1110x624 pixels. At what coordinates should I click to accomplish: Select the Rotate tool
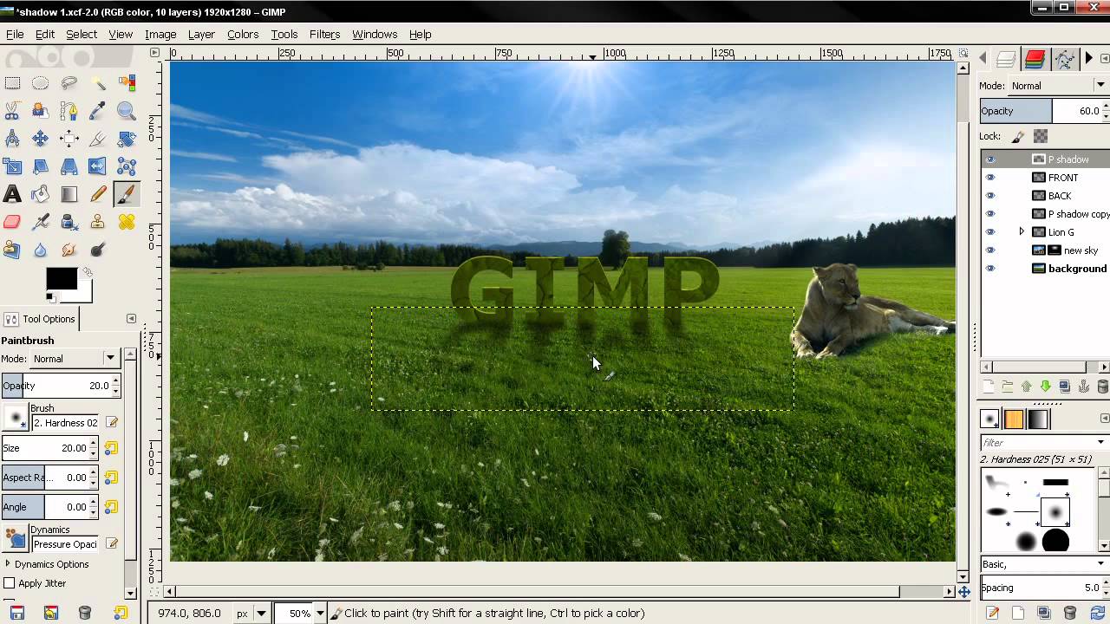tap(127, 139)
